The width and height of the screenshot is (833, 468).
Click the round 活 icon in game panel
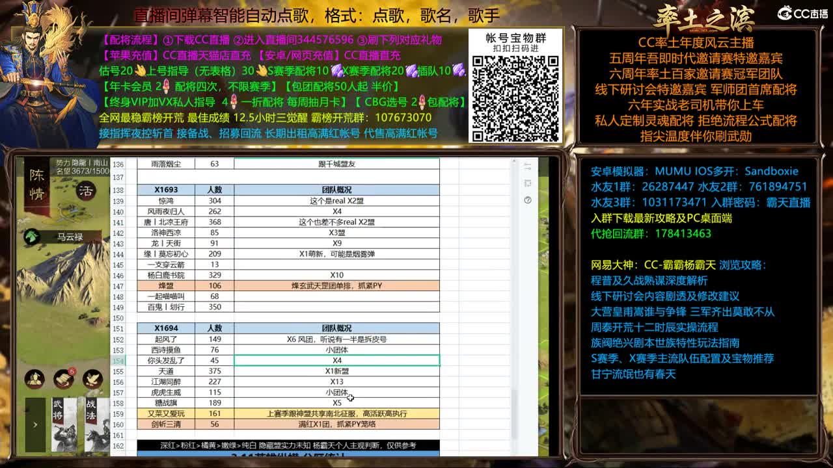click(86, 190)
